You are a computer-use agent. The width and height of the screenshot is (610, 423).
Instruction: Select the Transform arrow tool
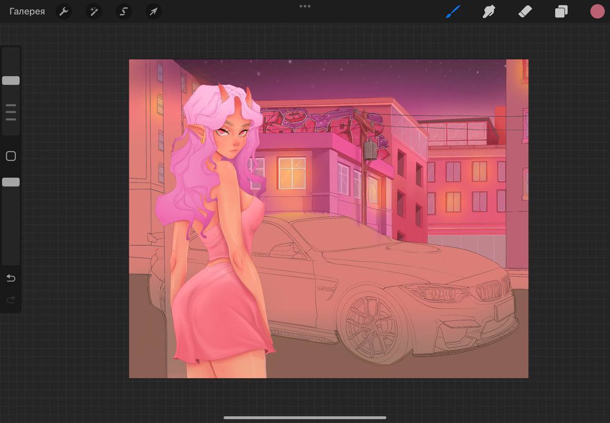click(x=153, y=11)
